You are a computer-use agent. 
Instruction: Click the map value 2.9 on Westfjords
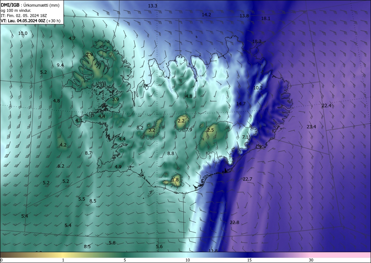[89, 55]
